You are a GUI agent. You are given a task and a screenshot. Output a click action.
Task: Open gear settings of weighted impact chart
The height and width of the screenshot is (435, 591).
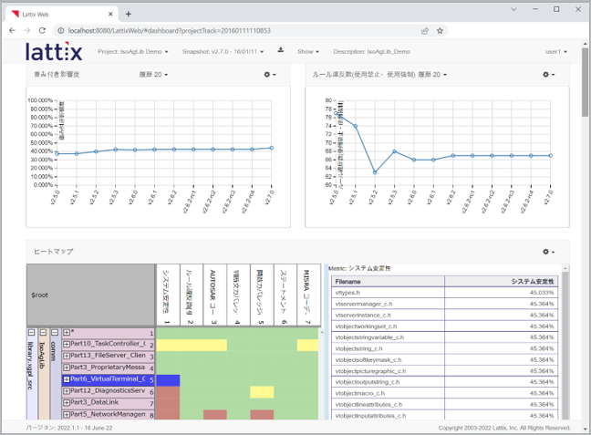point(270,75)
